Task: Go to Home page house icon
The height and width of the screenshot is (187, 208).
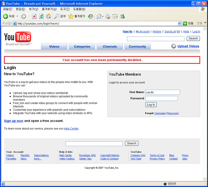Action: 49,16
